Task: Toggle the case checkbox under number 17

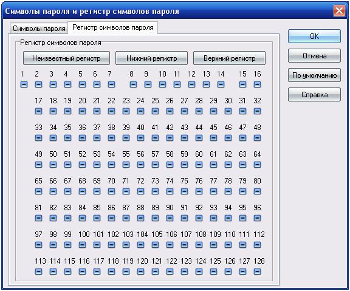Action: pyautogui.click(x=39, y=111)
